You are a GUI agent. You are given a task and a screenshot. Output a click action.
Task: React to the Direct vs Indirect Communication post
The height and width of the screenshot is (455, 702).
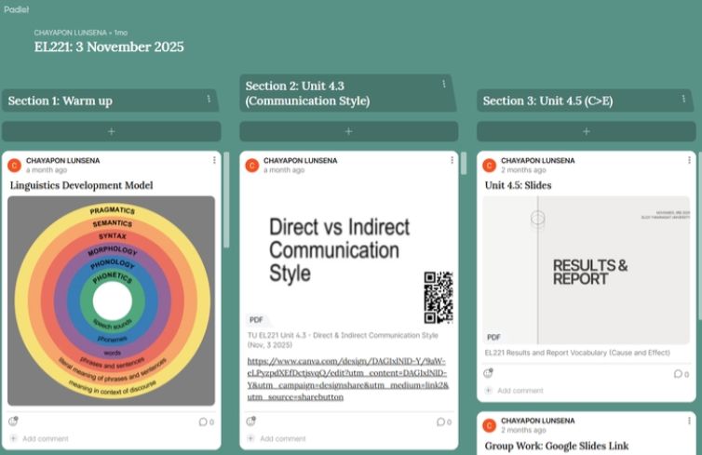[250, 422]
